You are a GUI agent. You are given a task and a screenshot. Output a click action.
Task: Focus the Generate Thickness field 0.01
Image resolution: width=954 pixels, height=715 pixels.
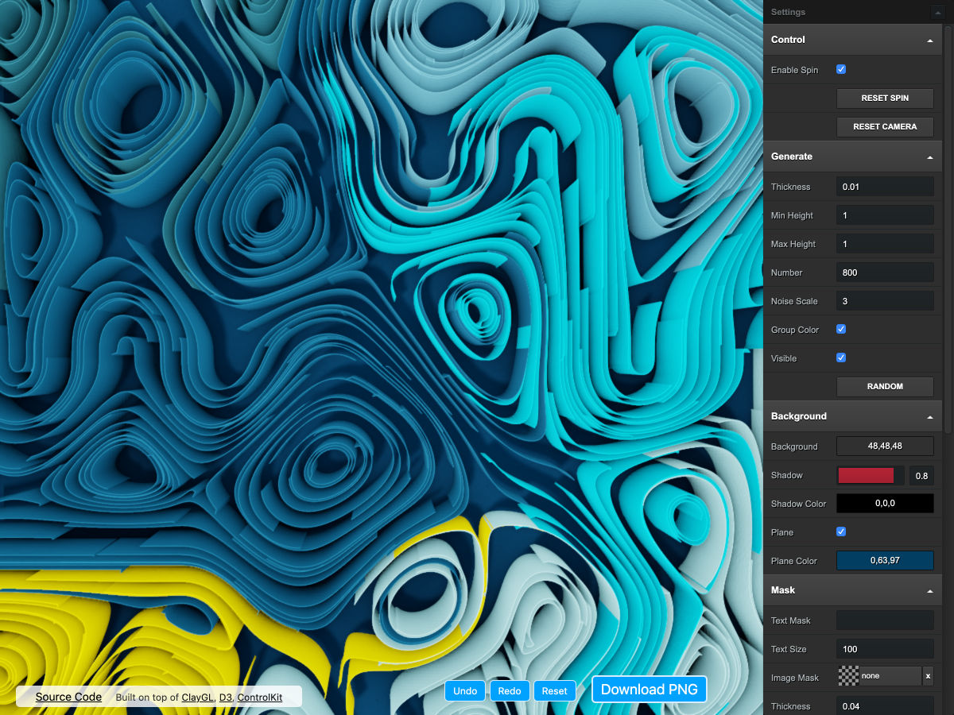coord(885,187)
